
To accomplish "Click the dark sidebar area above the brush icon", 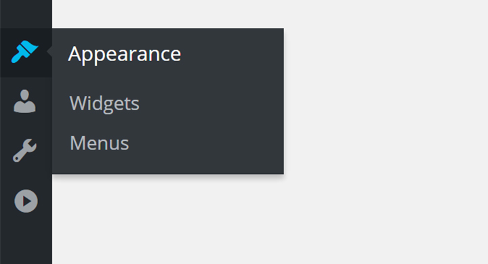I will tap(26, 14).
